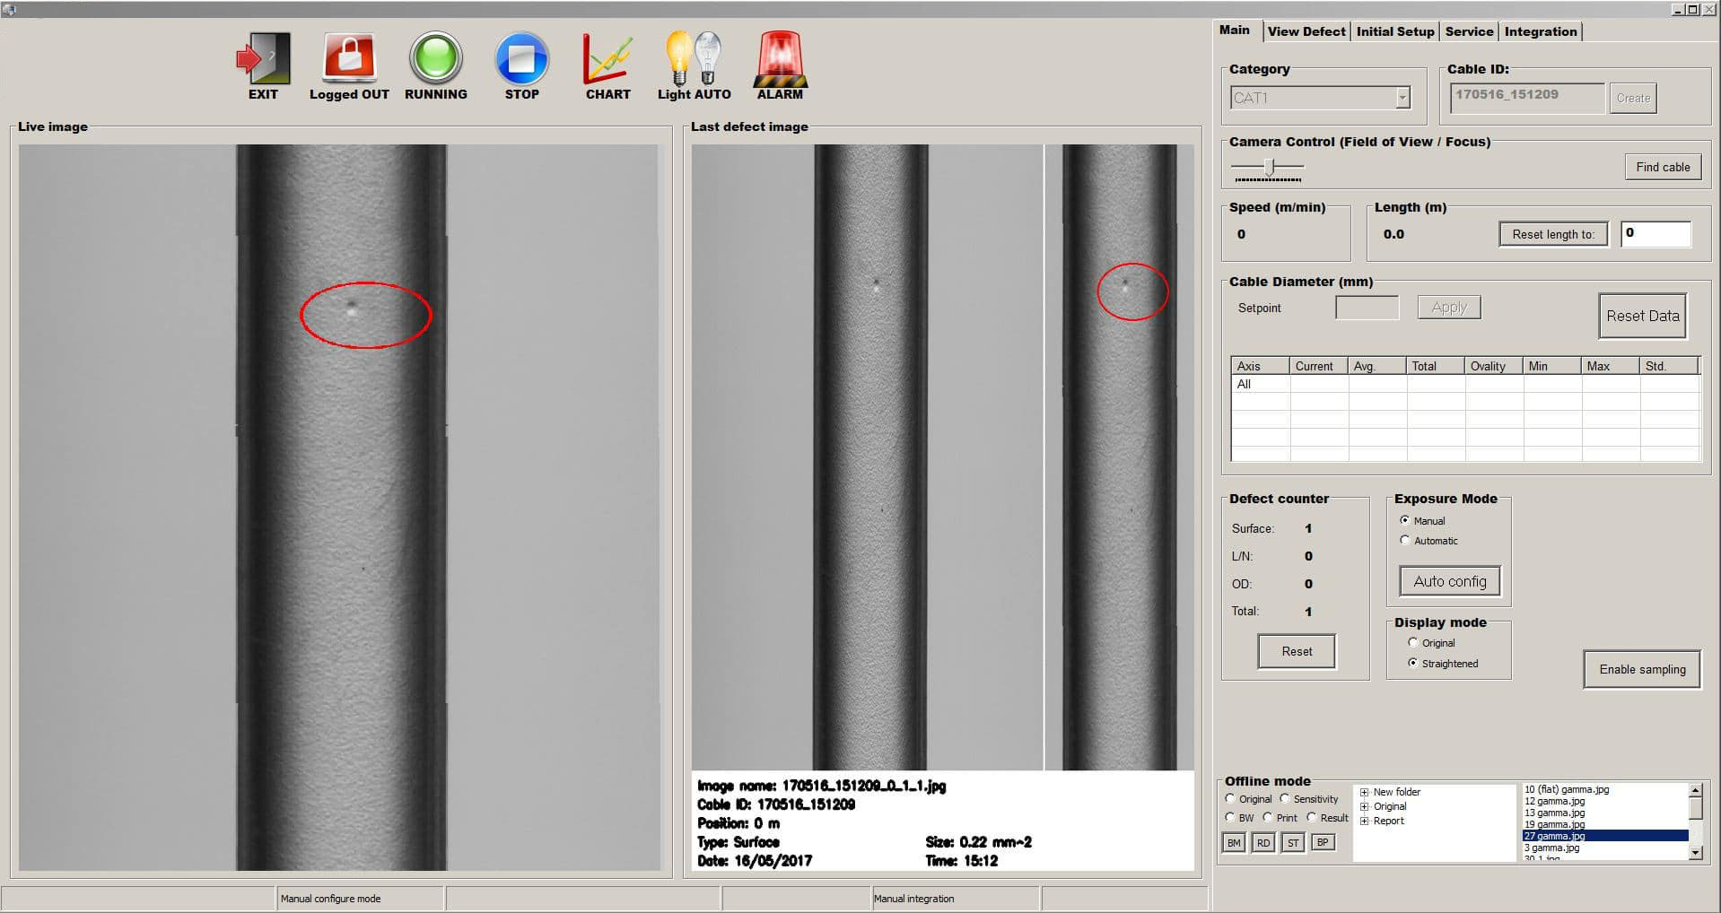Click the All row in diameter table
This screenshot has height=913, width=1721.
[x=1466, y=384]
